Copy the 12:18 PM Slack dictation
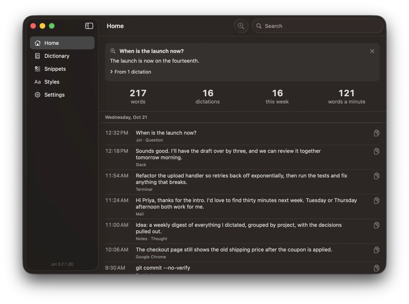Screen dimensions: 409x304 pyautogui.click(x=376, y=151)
